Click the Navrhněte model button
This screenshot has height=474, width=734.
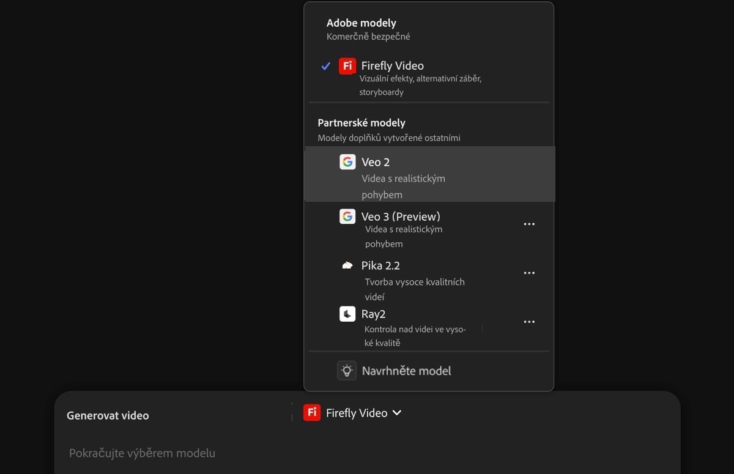[407, 370]
